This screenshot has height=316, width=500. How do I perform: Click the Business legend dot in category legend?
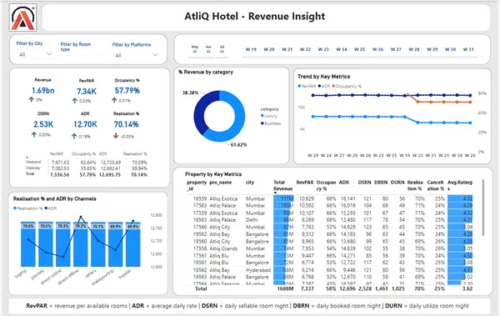(262, 123)
